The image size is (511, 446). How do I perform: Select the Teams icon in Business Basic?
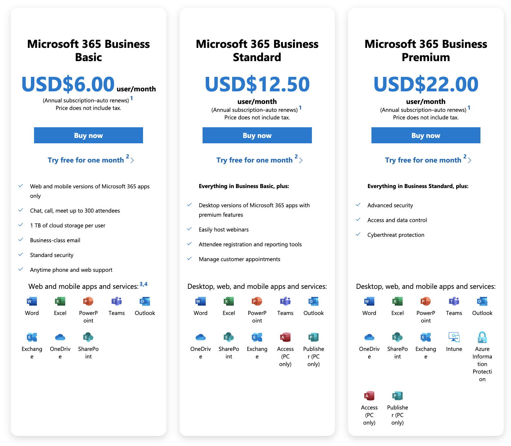click(117, 301)
